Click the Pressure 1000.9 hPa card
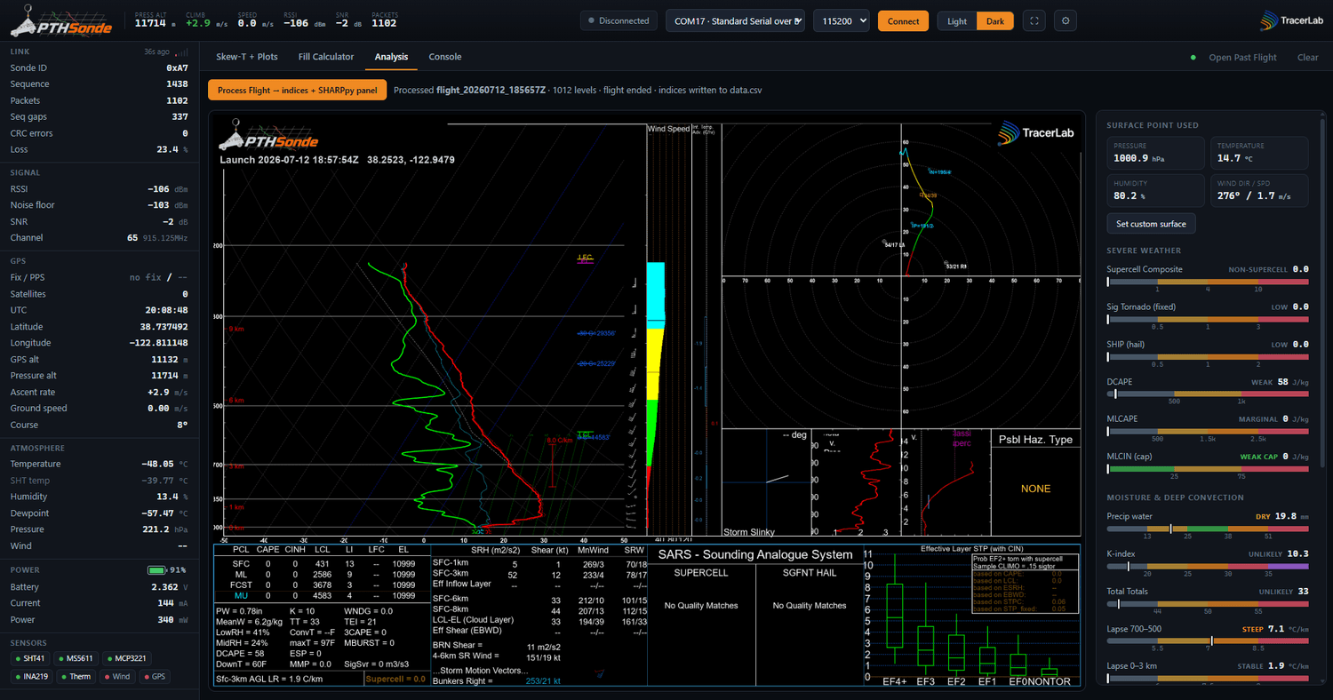The height and width of the screenshot is (700, 1333). tap(1155, 153)
